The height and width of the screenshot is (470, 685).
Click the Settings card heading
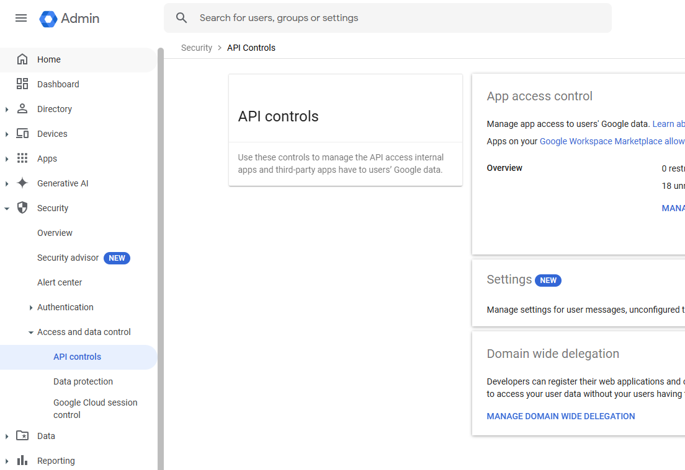509,279
